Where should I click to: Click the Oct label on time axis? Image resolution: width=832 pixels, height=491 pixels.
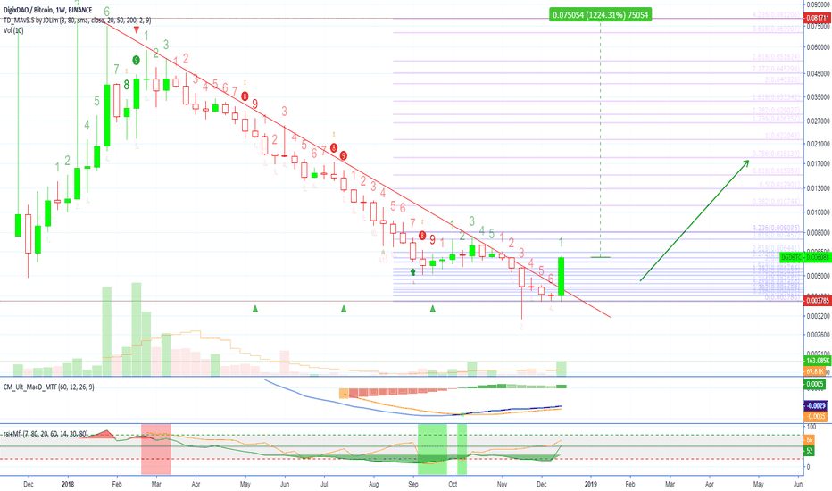point(453,484)
